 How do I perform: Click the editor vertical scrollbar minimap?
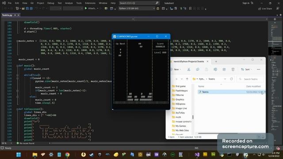point(275,81)
